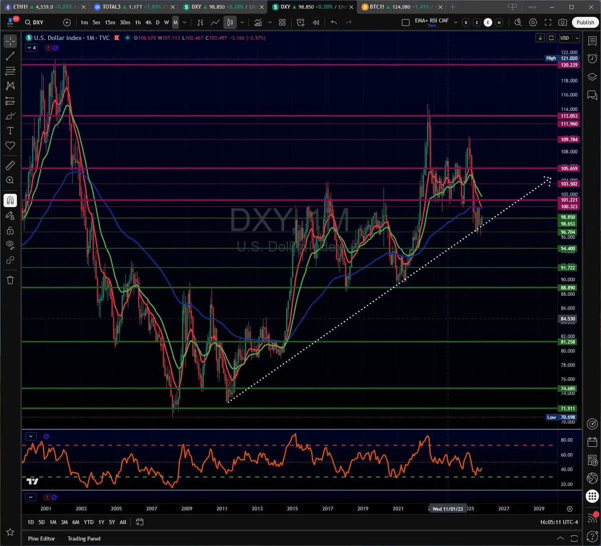Set date range to YTD
The image size is (601, 546).
tap(89, 522)
